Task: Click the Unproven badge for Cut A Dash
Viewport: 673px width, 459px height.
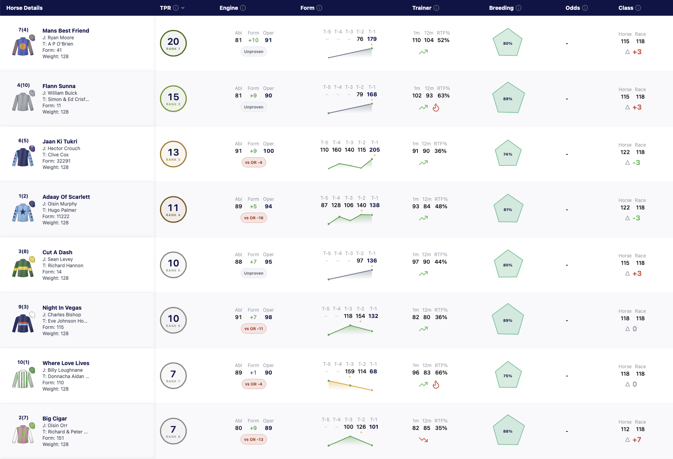Action: tap(254, 273)
